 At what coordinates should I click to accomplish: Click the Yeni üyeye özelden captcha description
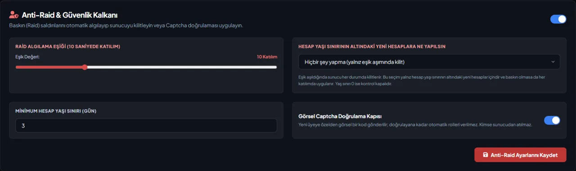click(415, 125)
